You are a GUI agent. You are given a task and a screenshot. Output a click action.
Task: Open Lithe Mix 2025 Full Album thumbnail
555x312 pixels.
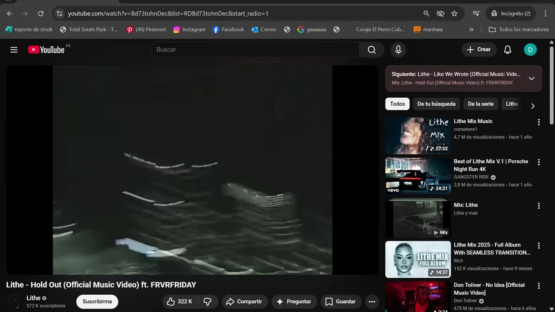(x=418, y=259)
